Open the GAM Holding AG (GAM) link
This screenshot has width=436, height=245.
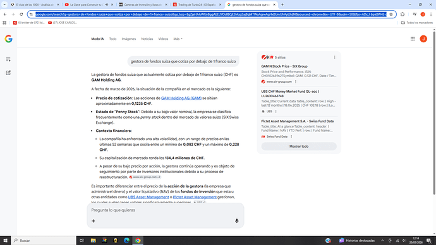click(181, 98)
